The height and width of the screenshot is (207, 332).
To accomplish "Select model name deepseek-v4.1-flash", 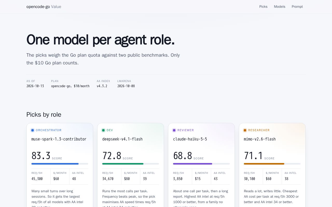I will (122, 139).
